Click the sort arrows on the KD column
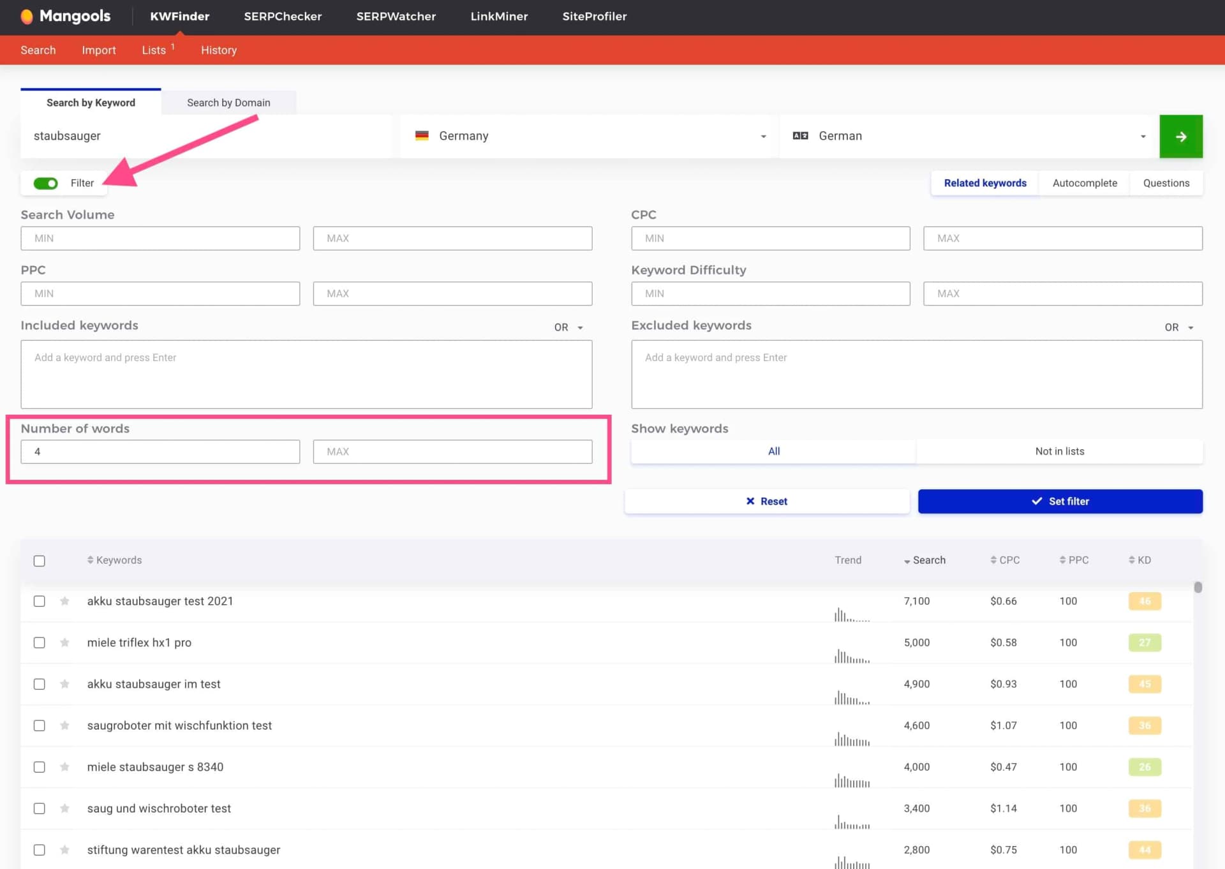 pyautogui.click(x=1130, y=560)
